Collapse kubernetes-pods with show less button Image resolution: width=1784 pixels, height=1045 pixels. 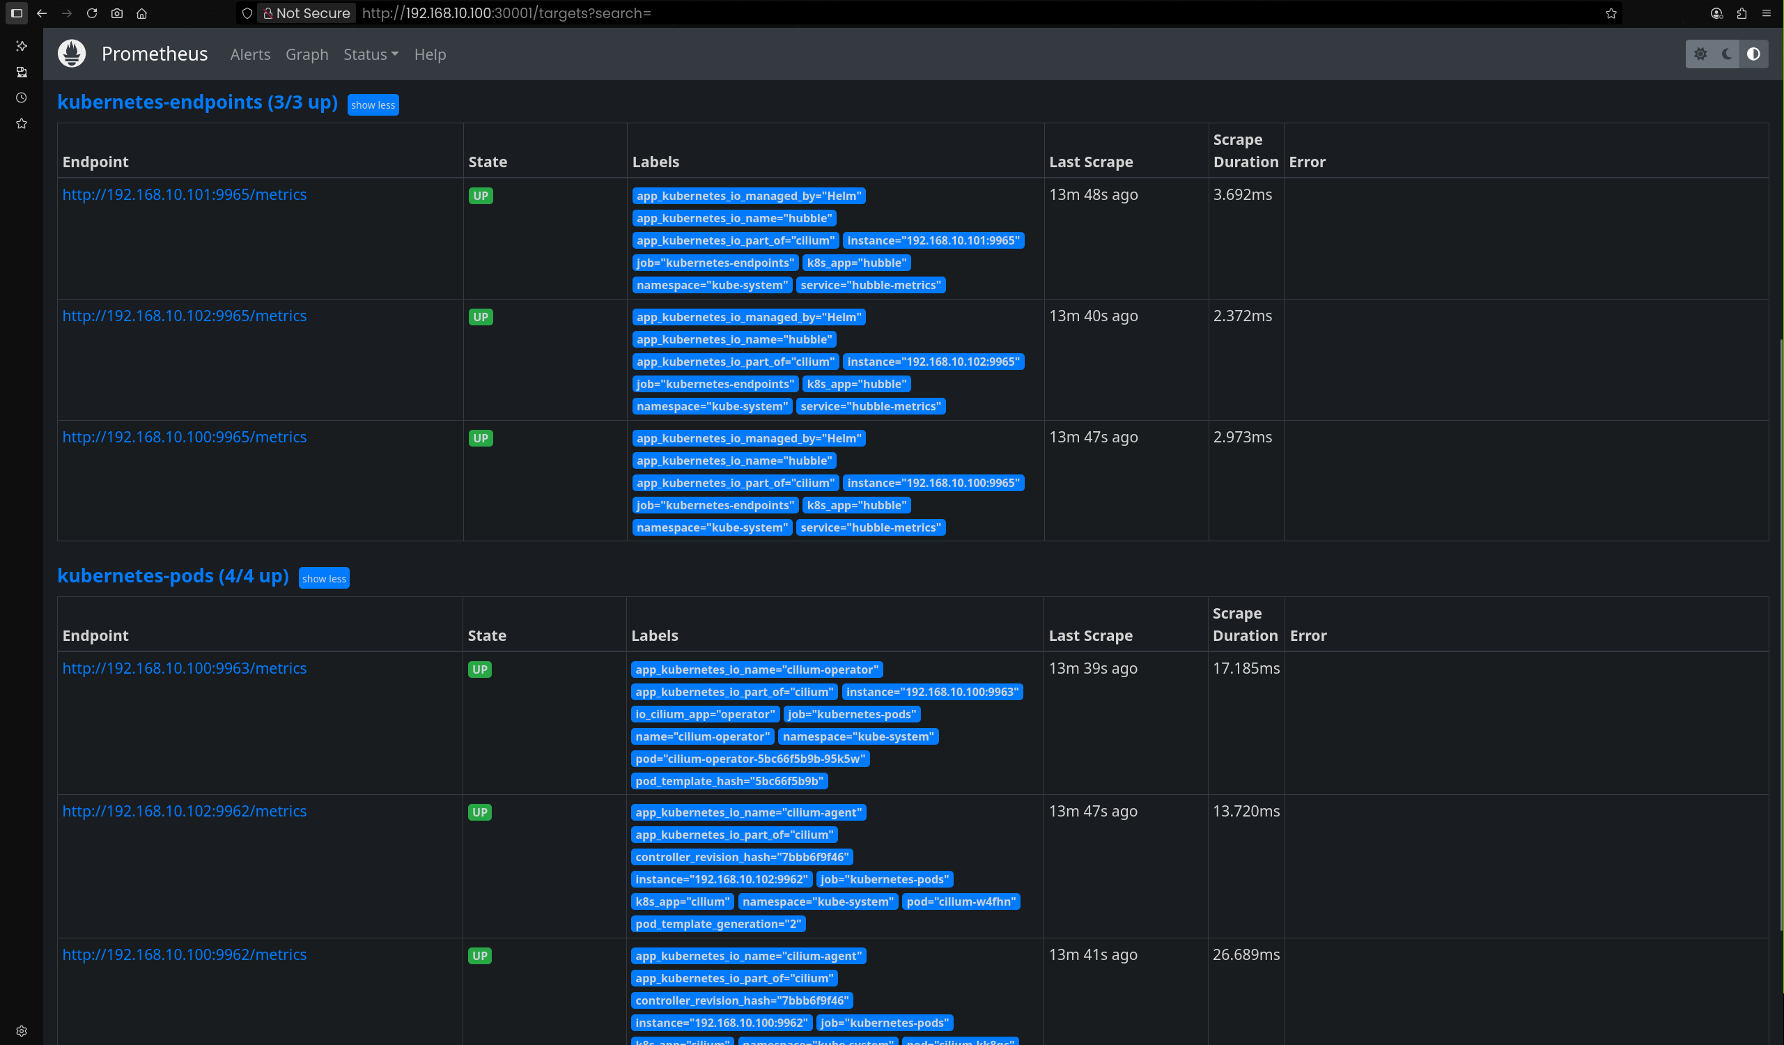click(324, 578)
